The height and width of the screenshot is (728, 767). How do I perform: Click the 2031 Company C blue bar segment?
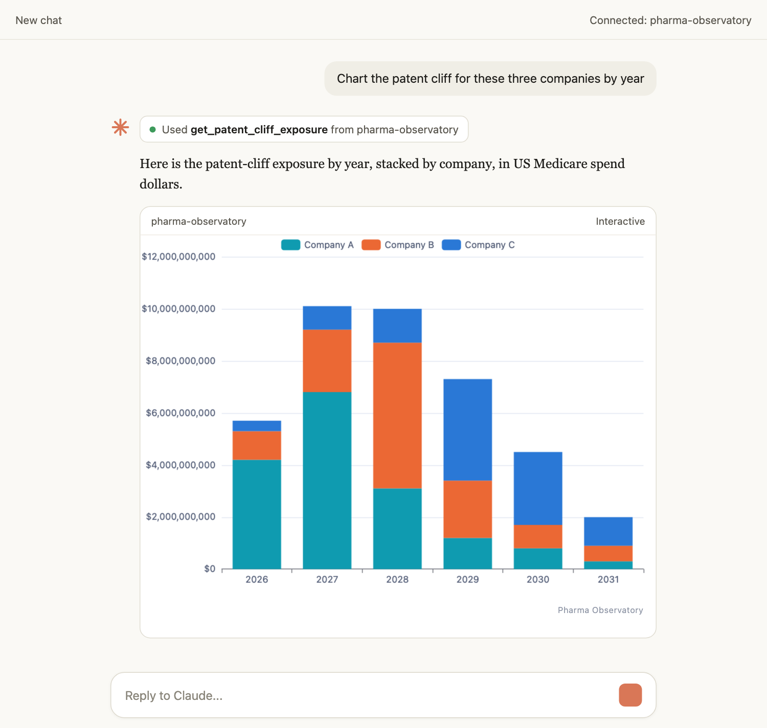608,531
